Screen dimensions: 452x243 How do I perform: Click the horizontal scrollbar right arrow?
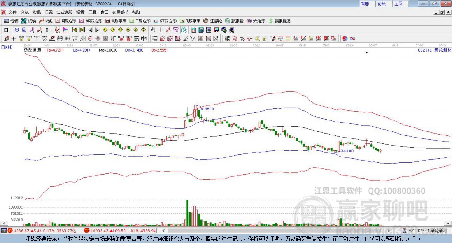click(388, 231)
